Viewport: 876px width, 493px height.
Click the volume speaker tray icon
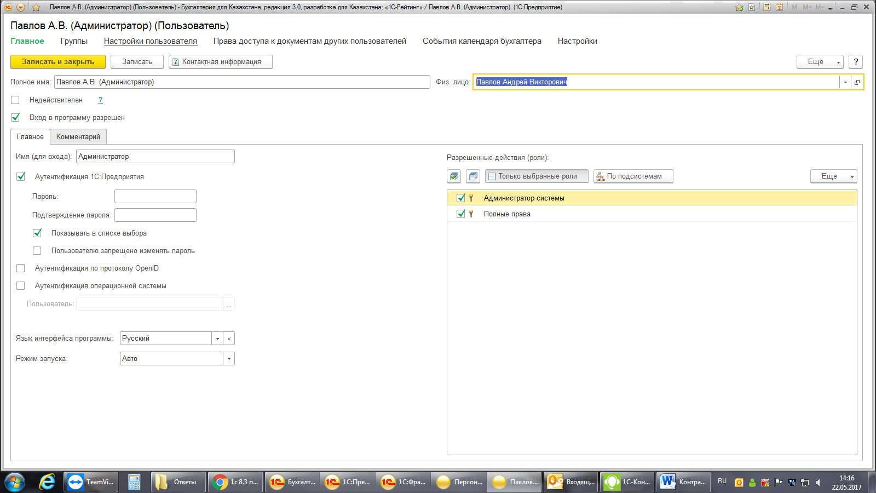pyautogui.click(x=818, y=483)
